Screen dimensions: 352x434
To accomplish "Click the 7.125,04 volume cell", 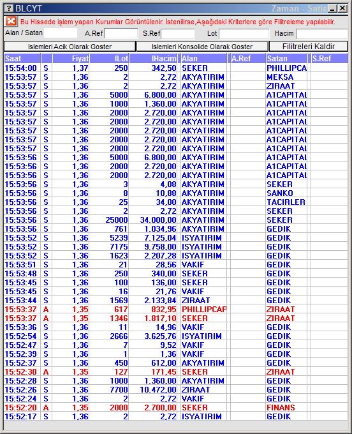I will pyautogui.click(x=153, y=238).
